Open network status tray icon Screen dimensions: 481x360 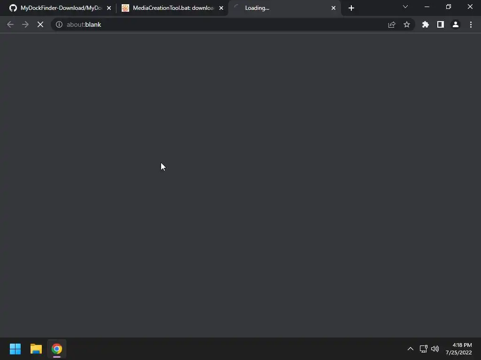click(424, 349)
